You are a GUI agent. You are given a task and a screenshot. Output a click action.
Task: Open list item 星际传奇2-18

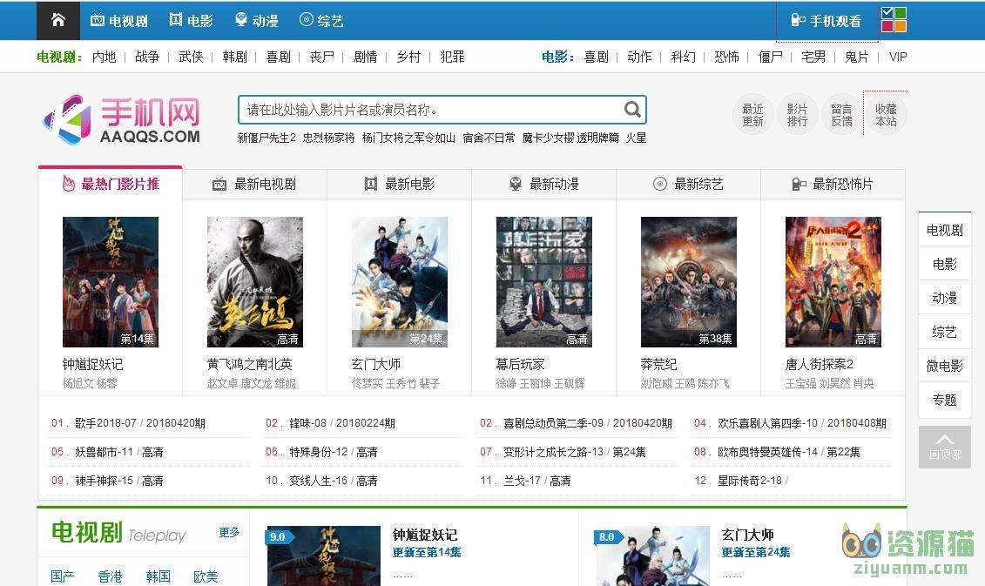[750, 481]
